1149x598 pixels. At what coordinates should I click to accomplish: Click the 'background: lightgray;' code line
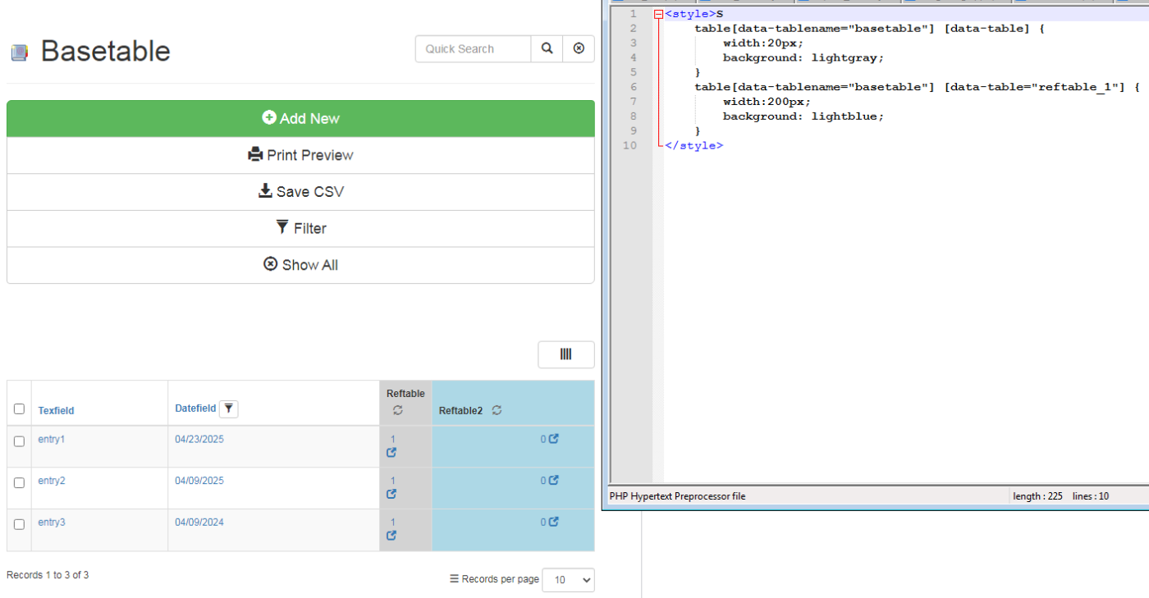[x=803, y=57]
